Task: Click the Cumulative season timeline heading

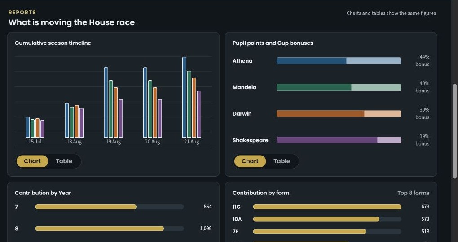Action: tap(53, 43)
